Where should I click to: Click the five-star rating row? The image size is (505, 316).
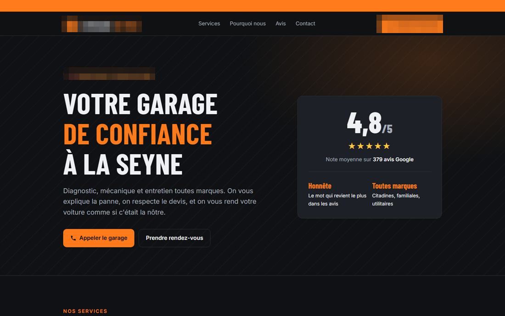369,146
